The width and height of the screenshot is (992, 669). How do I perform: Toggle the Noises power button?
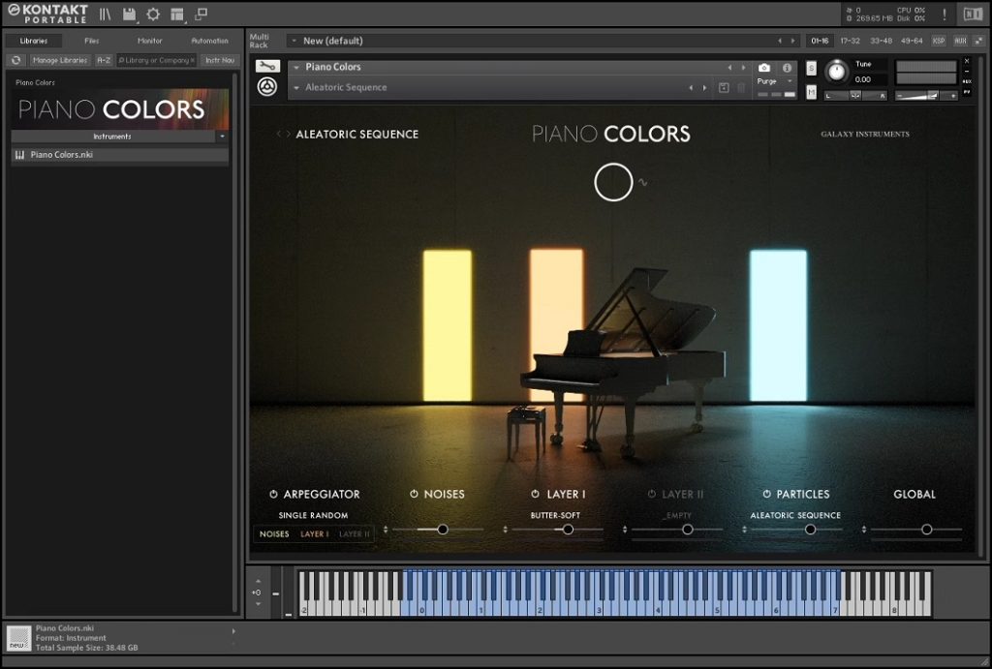414,494
